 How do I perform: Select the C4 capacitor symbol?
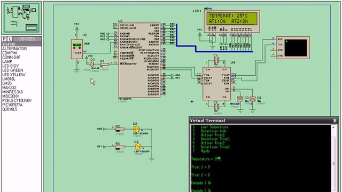click(253, 99)
